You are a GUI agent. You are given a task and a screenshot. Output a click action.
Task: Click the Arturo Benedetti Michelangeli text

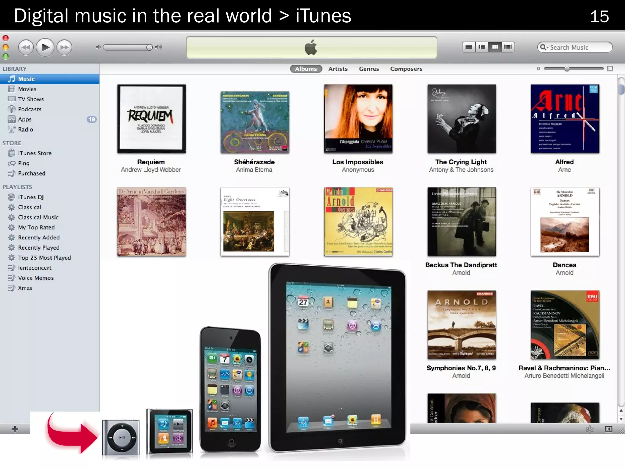pos(564,376)
